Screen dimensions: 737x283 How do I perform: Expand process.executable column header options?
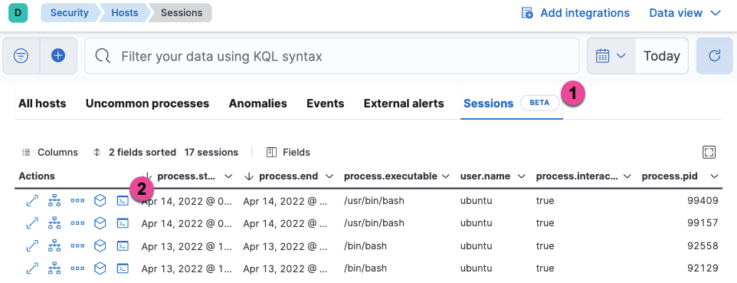(446, 176)
